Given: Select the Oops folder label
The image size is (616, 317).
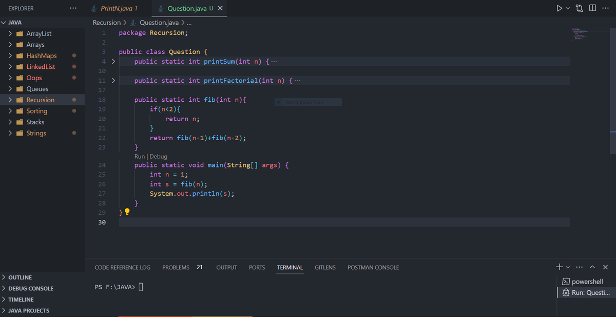Looking at the screenshot, I should pos(34,78).
